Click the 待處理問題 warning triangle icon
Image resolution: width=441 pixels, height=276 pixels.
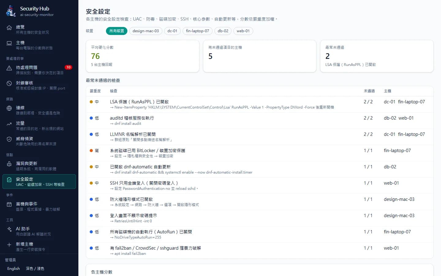tap(9, 68)
